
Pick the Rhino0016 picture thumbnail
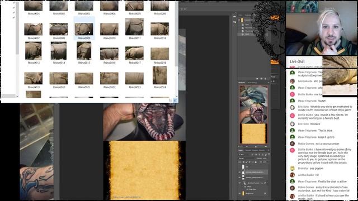click(x=109, y=54)
